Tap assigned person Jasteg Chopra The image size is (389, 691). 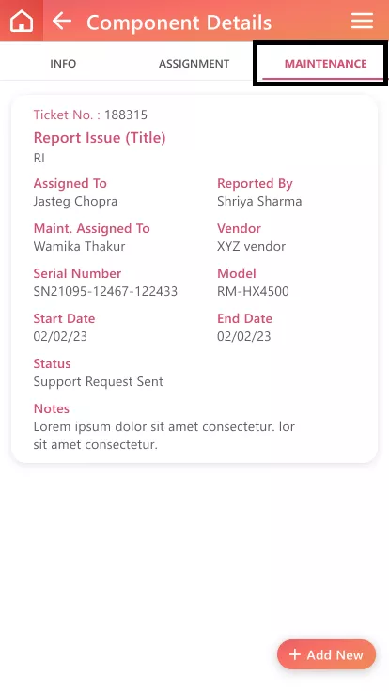click(75, 202)
